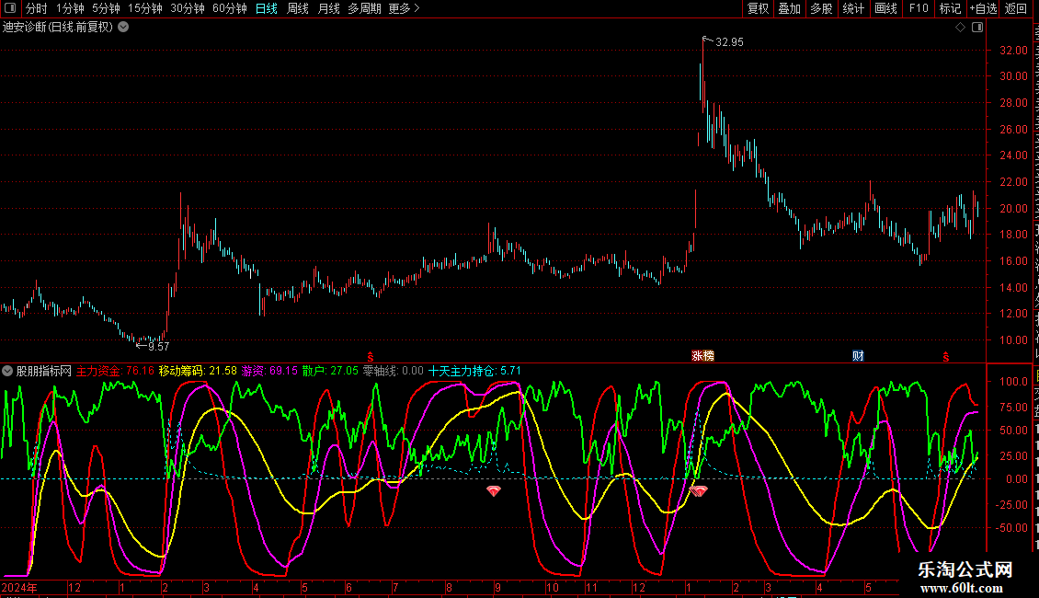The height and width of the screenshot is (598, 1039).
Task: Select the 15分钟 period
Action: pyautogui.click(x=145, y=8)
